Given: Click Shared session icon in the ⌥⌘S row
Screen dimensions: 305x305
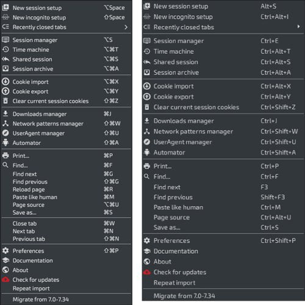Looking at the screenshot, I should click(5, 59).
